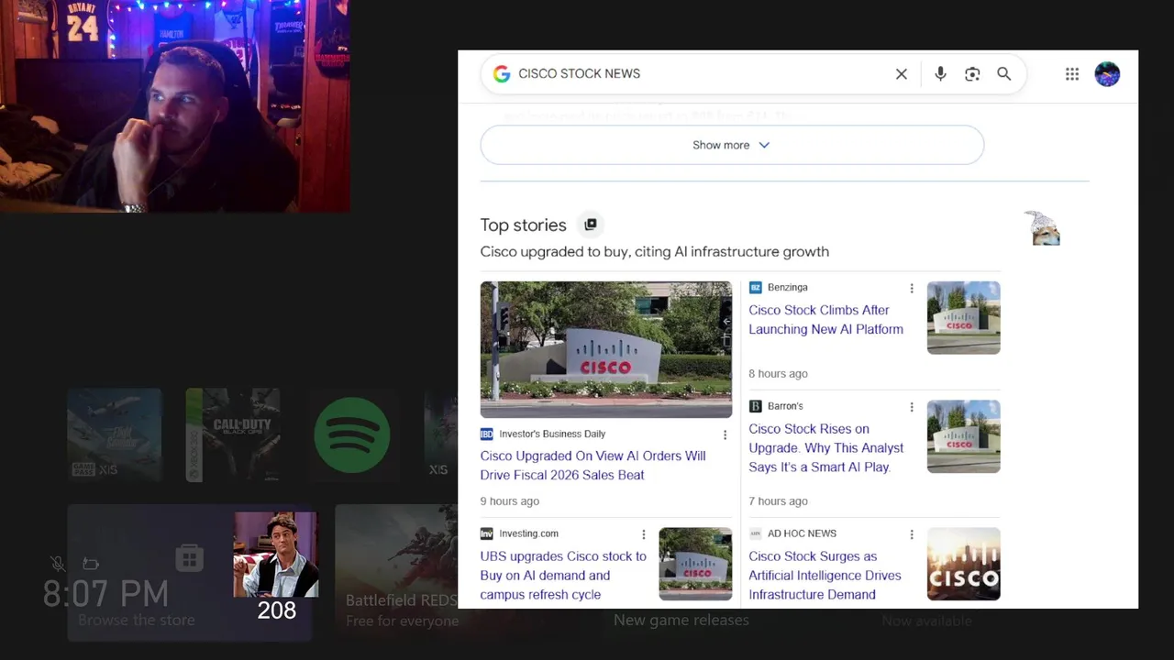Open Cisco Stock Rises on Upgrade link
The image size is (1174, 660).
coord(826,448)
